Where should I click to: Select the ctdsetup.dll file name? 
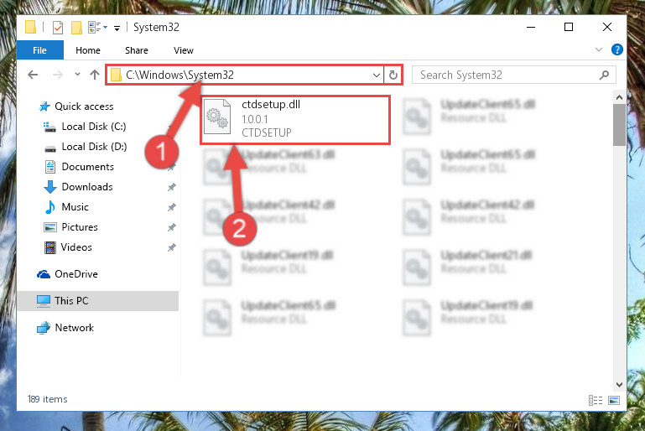271,105
